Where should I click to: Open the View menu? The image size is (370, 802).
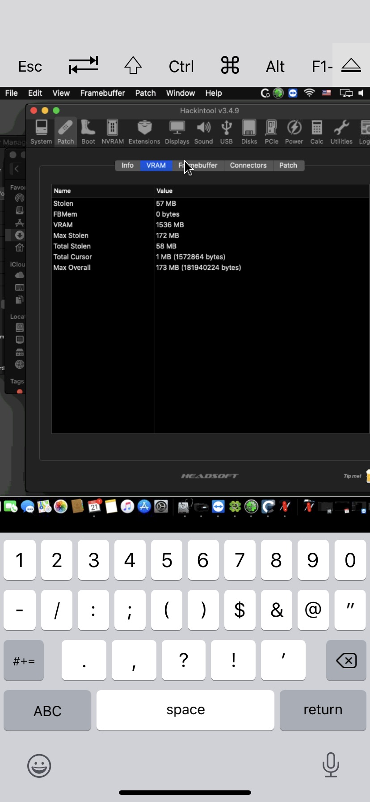[x=61, y=93]
